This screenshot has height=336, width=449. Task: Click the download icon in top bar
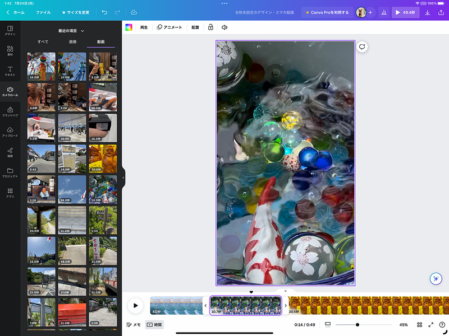click(428, 12)
